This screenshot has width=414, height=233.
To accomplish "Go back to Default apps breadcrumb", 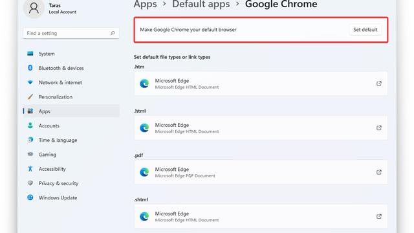I will 201,4.
